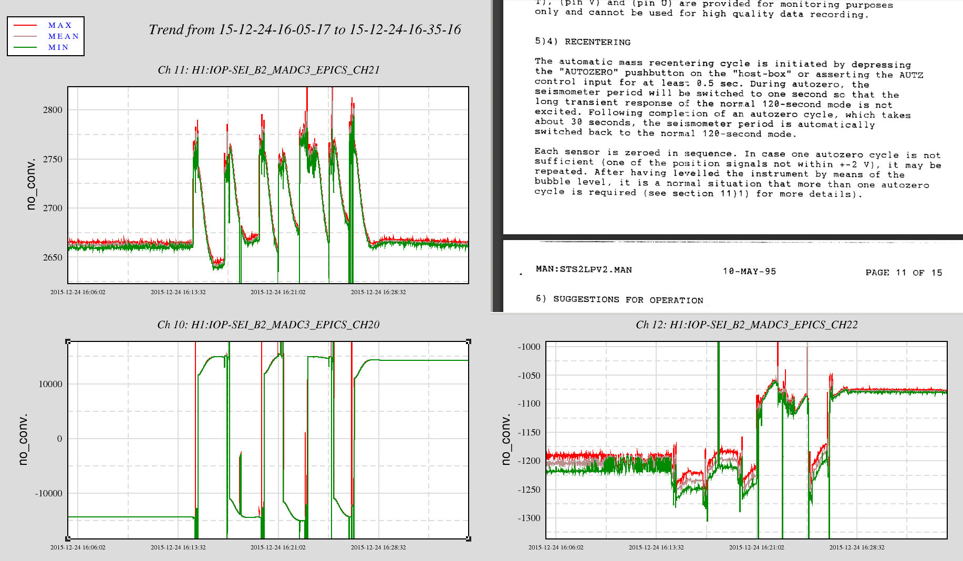Click the bottom-left resize handle of Ch 10 plot
The width and height of the screenshot is (963, 561).
(x=68, y=538)
